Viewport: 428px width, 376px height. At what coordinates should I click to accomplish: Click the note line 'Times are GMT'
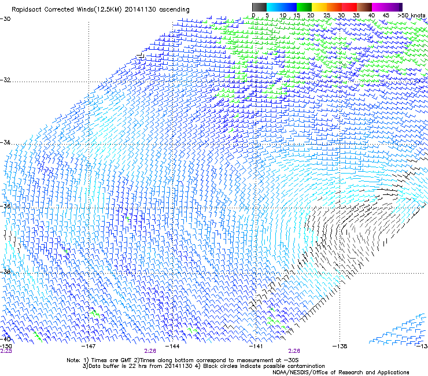183,360
